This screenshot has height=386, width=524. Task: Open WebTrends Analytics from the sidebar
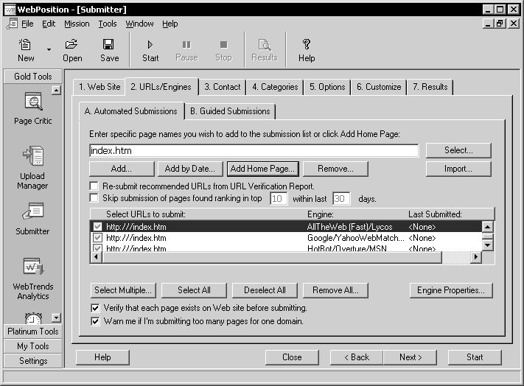pyautogui.click(x=32, y=278)
